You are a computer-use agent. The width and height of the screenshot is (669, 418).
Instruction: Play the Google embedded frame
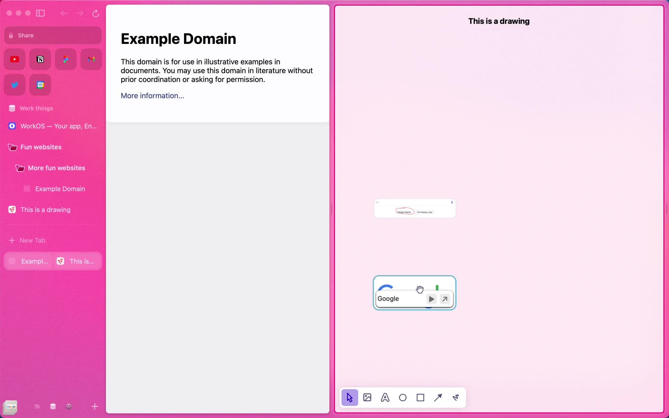[431, 299]
